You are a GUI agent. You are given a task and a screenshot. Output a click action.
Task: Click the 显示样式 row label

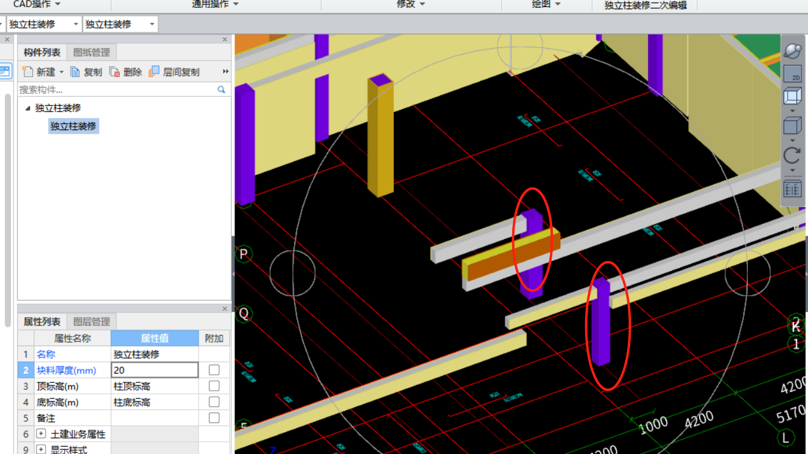click(69, 450)
